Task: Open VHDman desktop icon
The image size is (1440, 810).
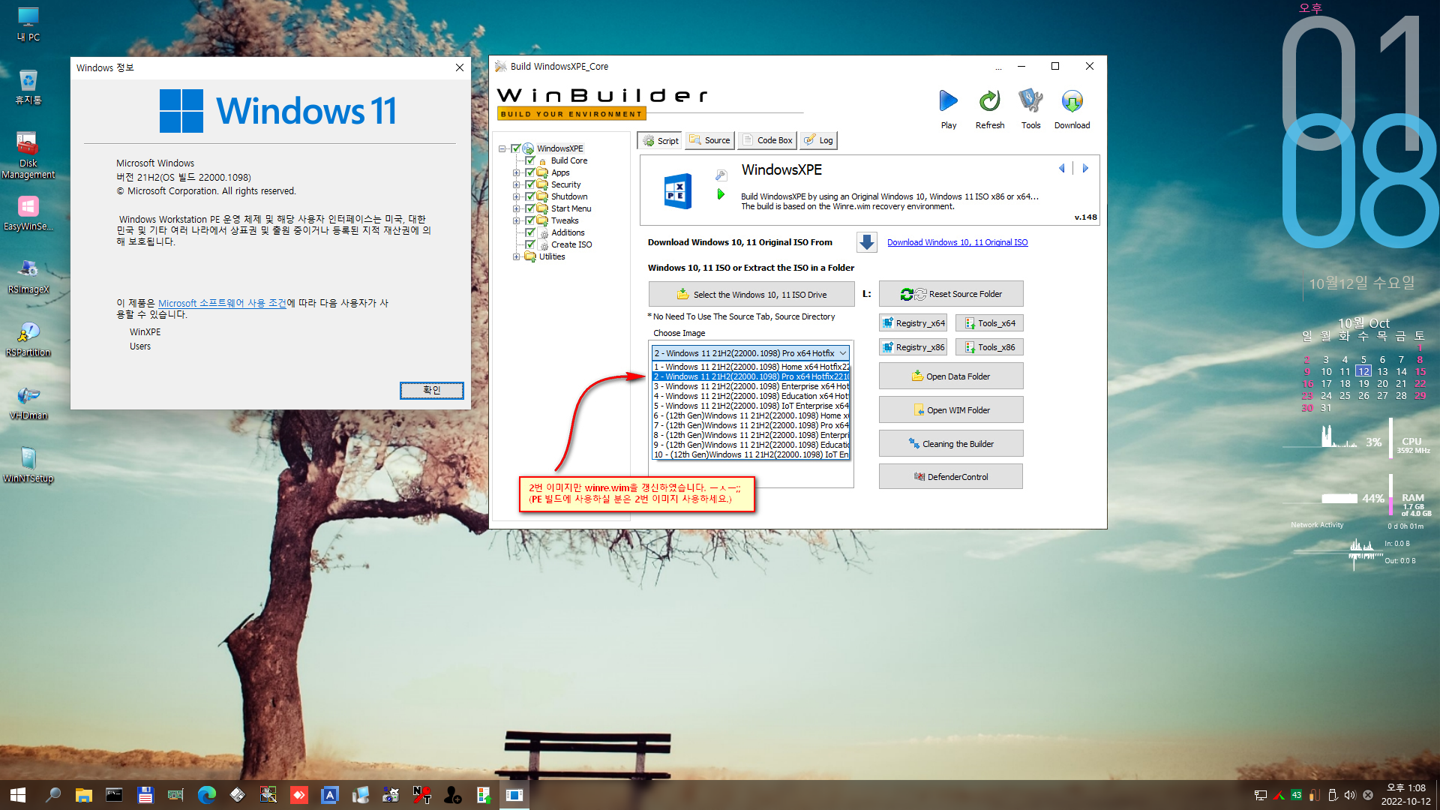Action: 28,402
